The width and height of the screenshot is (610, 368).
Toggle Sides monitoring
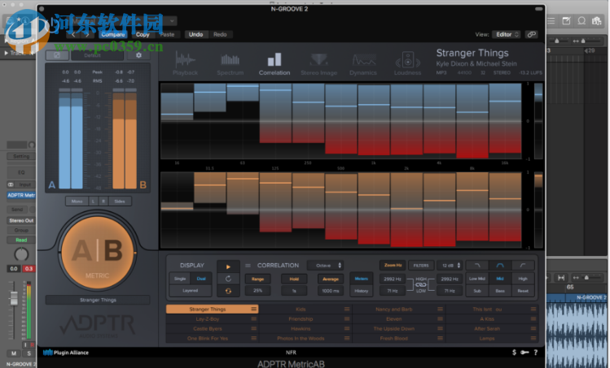pos(120,201)
